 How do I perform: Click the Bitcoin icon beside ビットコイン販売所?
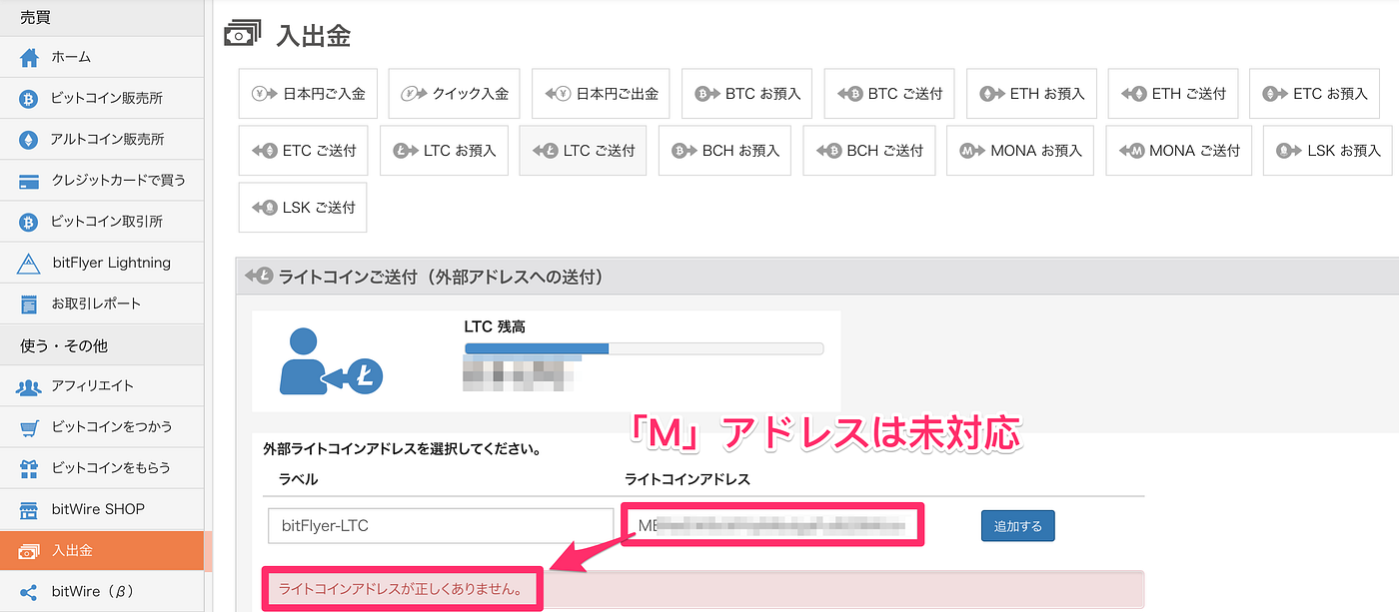[x=29, y=99]
